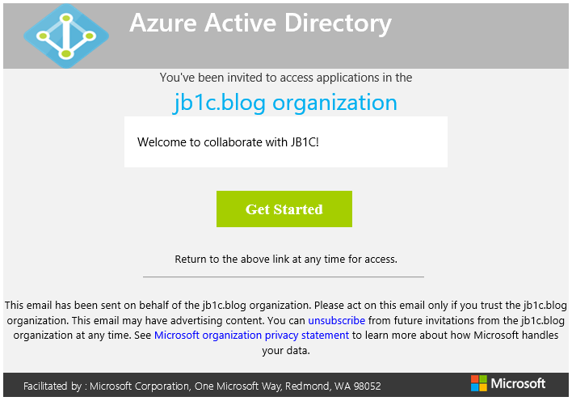
Task: Follow the unsubscribe link
Action: 337,320
